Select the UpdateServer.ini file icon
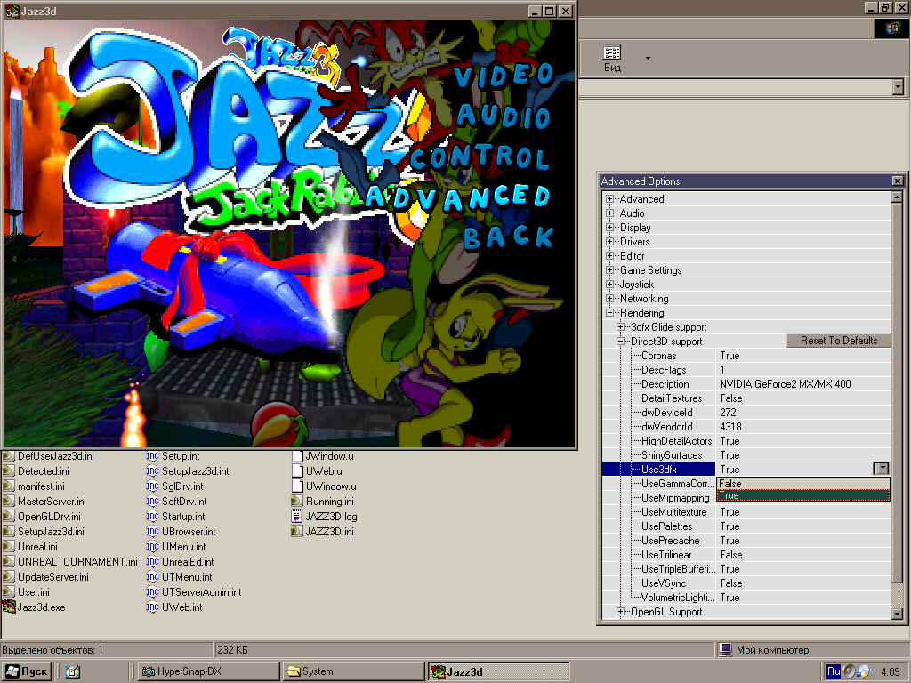The height and width of the screenshot is (683, 911). [9, 576]
